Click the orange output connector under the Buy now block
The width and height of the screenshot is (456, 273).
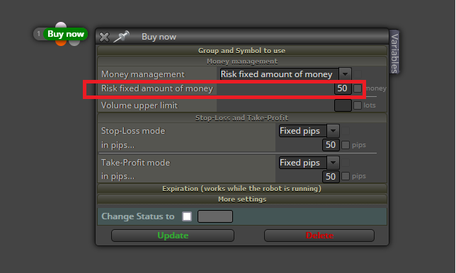tap(61, 42)
